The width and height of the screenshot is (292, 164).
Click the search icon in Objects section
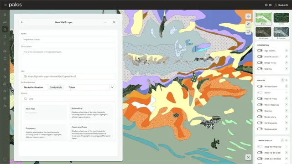point(282,80)
